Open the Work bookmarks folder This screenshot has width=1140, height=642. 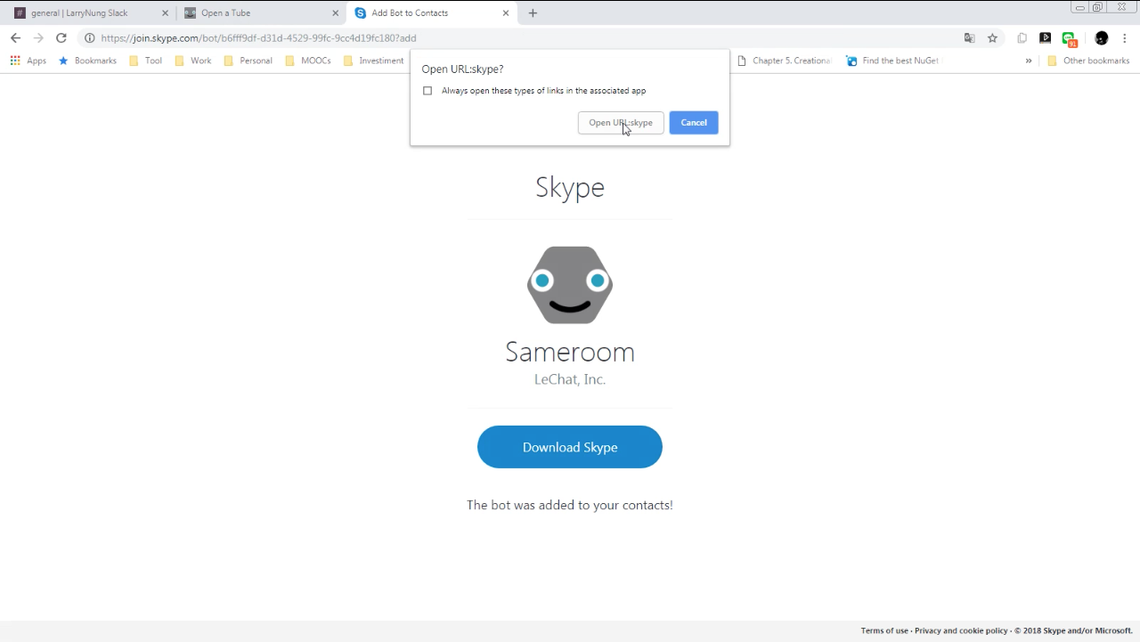[192, 61]
